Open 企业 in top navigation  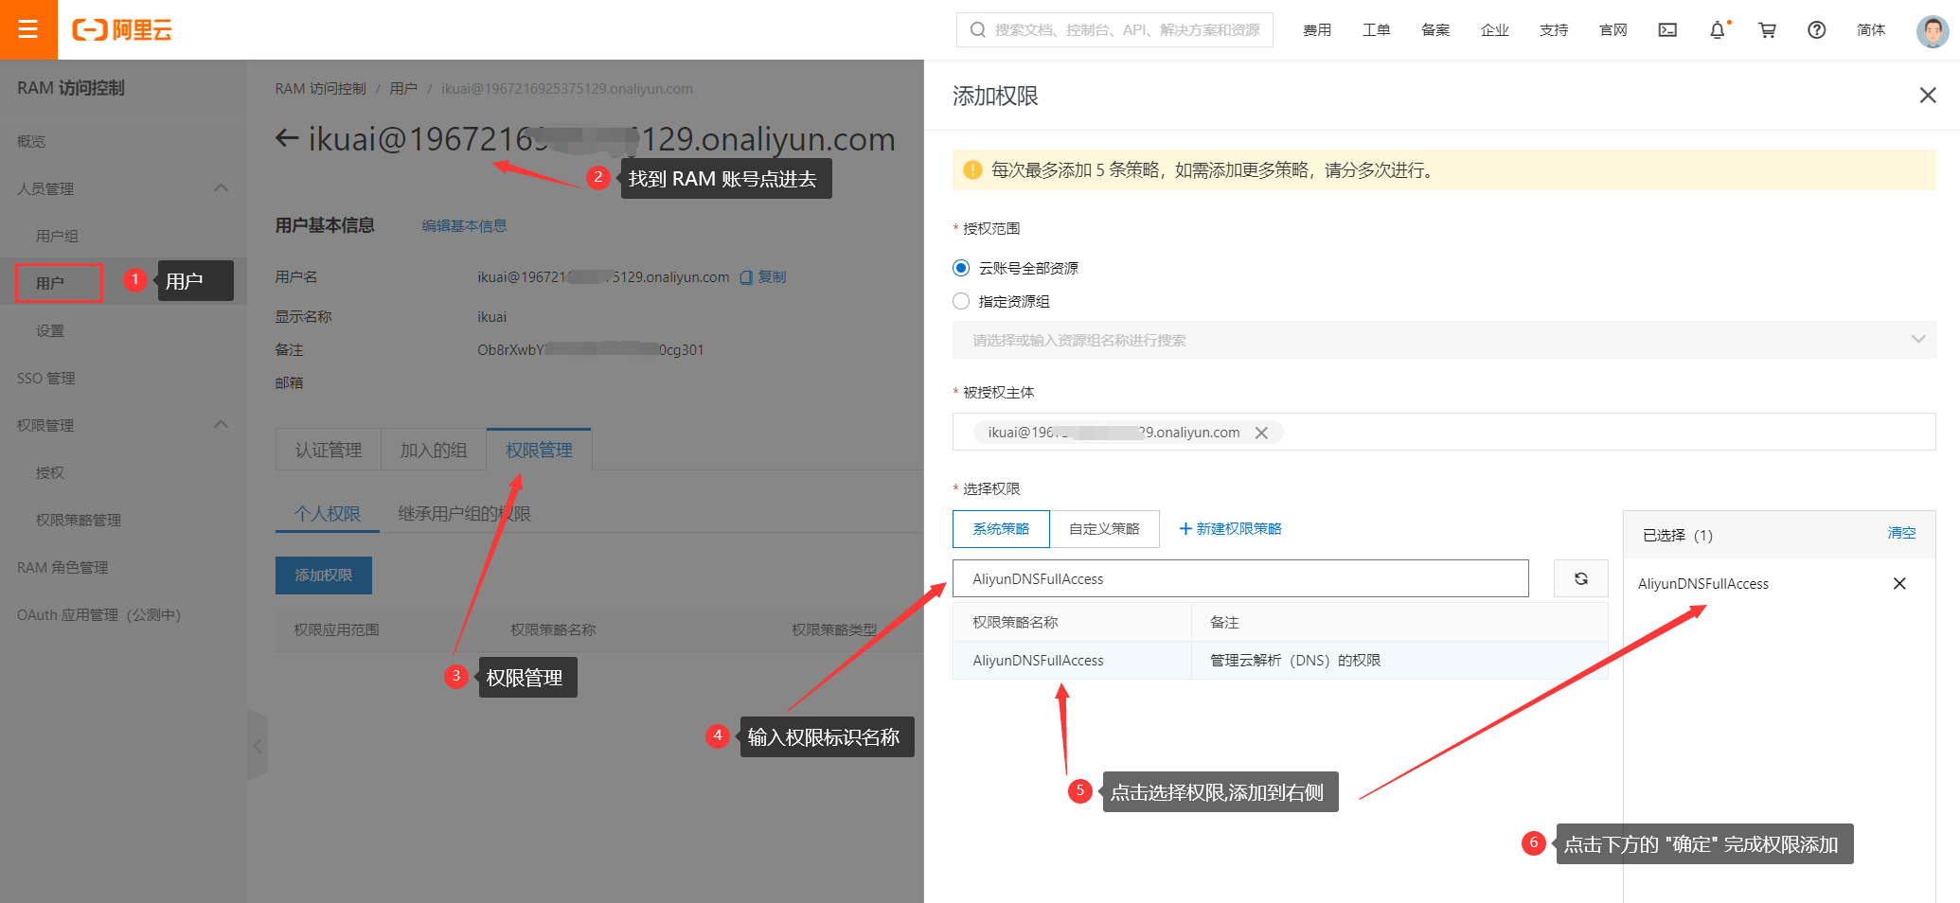point(1495,30)
